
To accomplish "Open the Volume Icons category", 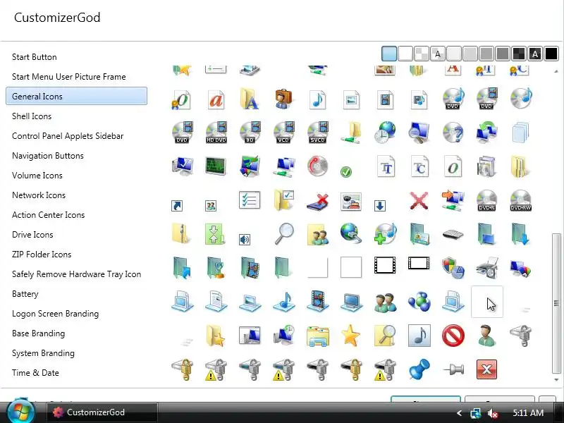I will click(x=76, y=176).
